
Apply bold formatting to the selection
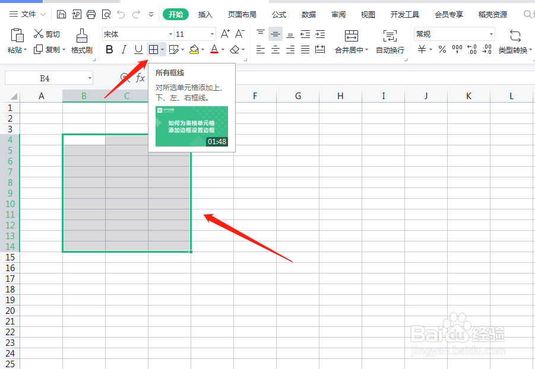[109, 49]
